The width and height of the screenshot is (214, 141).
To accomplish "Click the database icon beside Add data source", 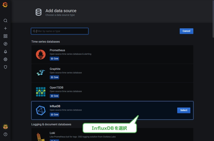I will click(x=39, y=12).
